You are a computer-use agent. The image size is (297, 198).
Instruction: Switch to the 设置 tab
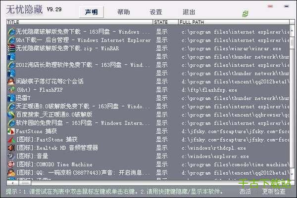point(156,12)
